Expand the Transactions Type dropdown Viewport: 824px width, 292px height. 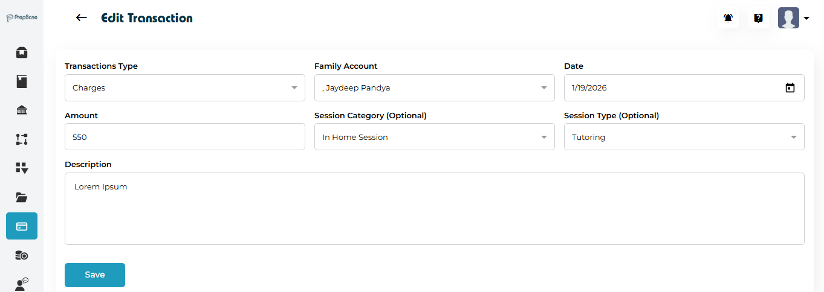pos(184,88)
